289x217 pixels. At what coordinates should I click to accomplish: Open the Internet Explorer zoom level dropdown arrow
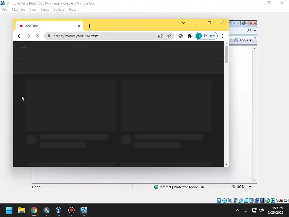click(x=250, y=187)
